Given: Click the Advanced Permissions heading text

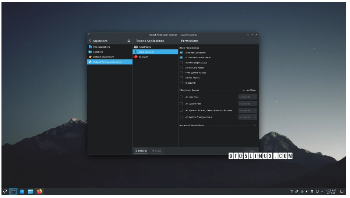Looking at the screenshot, I should (x=191, y=125).
